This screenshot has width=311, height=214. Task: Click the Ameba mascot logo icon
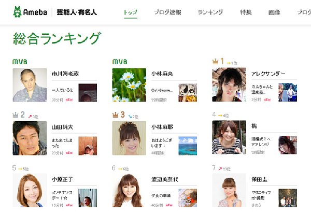(x=17, y=12)
